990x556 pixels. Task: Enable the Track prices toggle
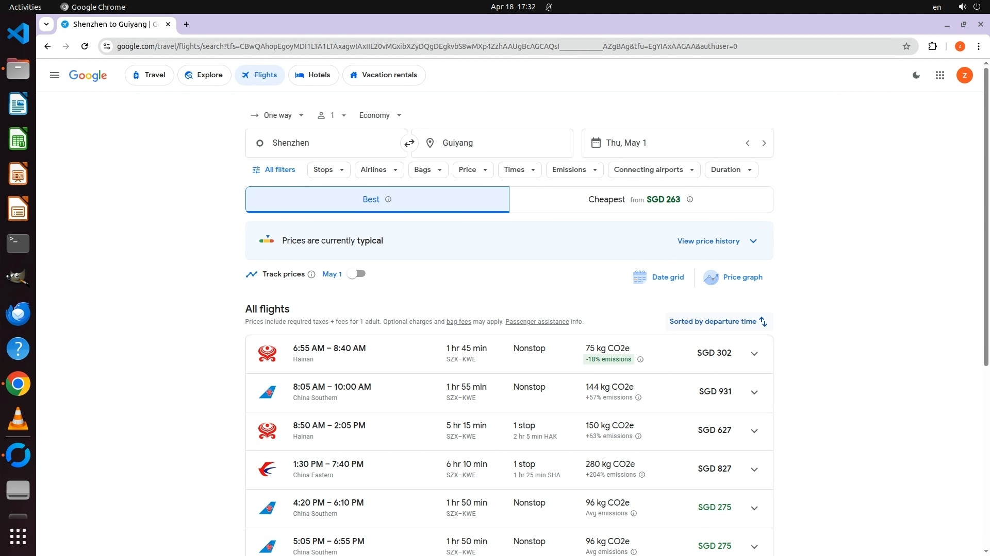point(356,274)
